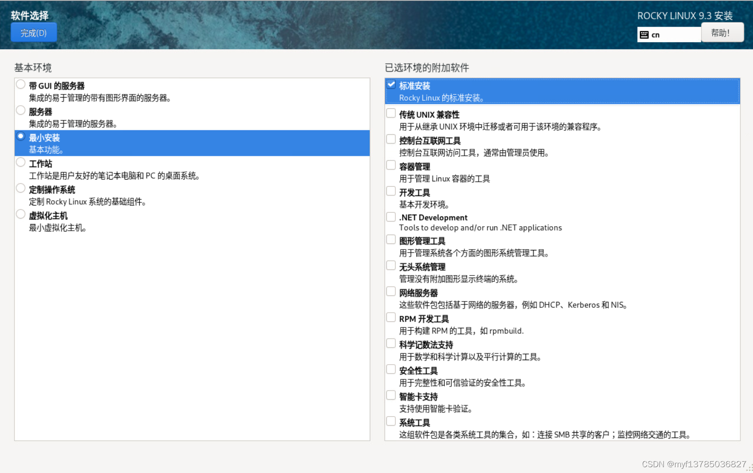Select the 带 GUI 的服务器 radio button

pyautogui.click(x=21, y=84)
